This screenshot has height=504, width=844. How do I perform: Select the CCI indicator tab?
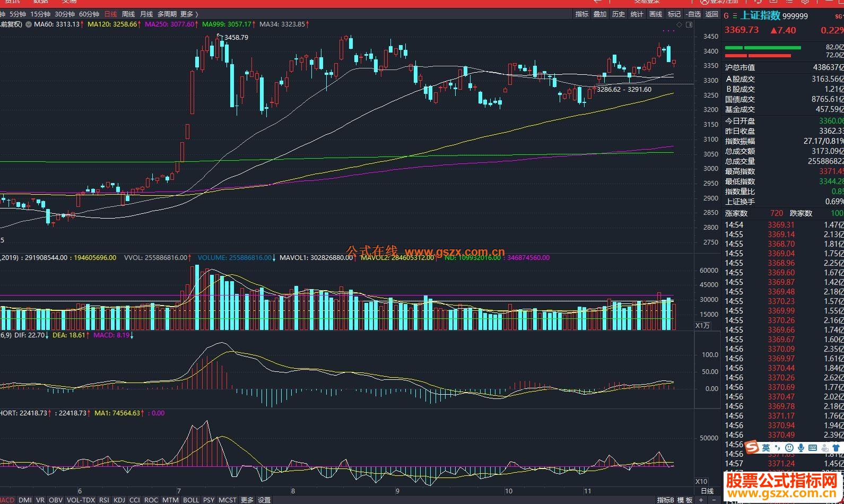pyautogui.click(x=135, y=500)
